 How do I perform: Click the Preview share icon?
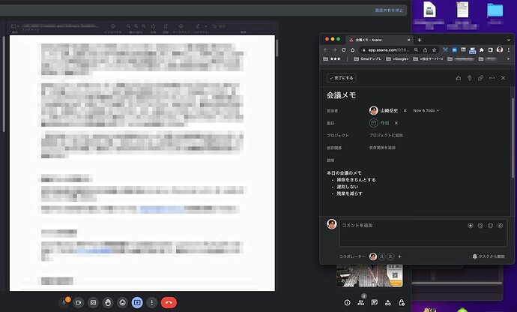pos(153,26)
